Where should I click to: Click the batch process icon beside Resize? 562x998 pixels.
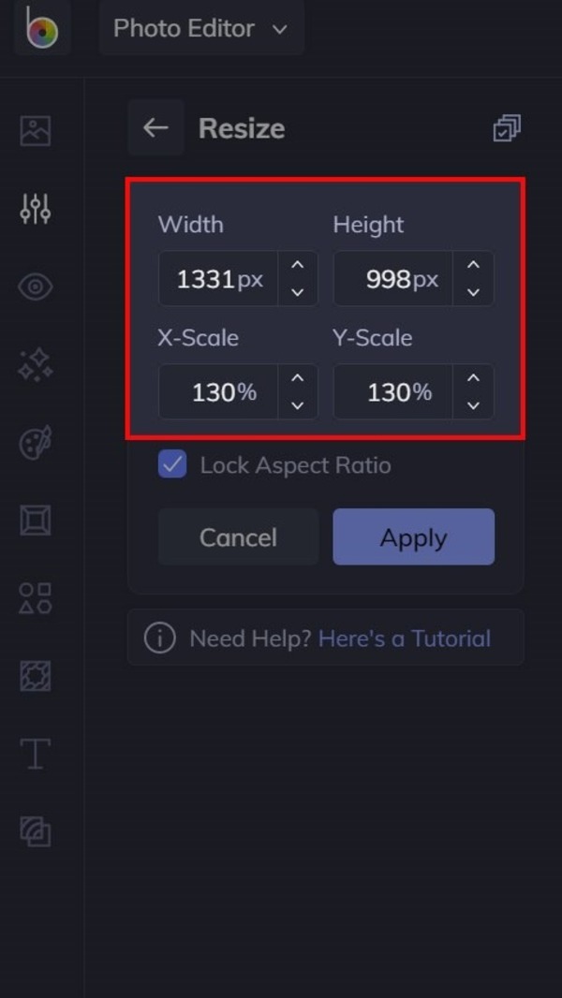pyautogui.click(x=507, y=128)
